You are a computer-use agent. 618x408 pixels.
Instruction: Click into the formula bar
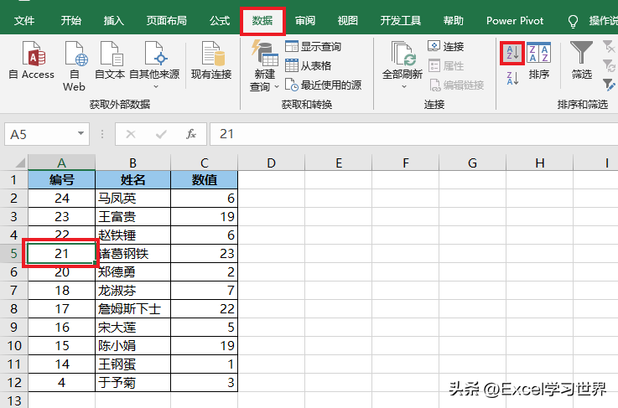click(414, 134)
